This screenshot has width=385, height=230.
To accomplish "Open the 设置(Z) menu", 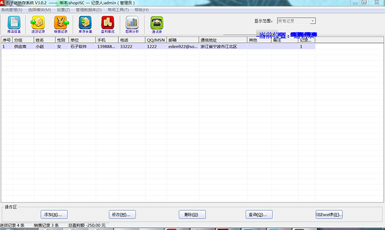I will pyautogui.click(x=63, y=10).
